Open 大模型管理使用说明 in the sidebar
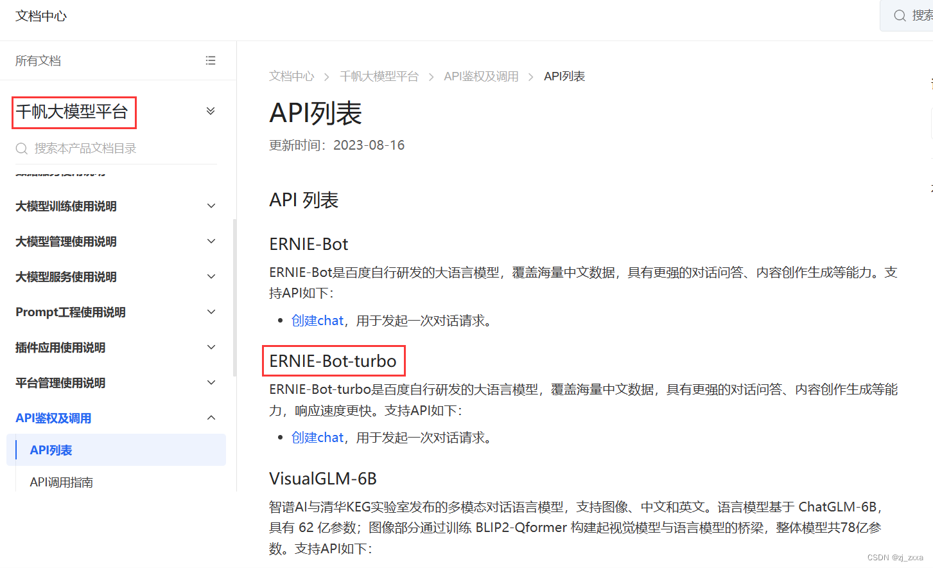Image resolution: width=933 pixels, height=568 pixels. (x=66, y=242)
